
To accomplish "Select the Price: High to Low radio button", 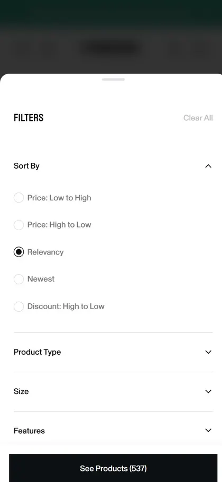I will [x=18, y=225].
